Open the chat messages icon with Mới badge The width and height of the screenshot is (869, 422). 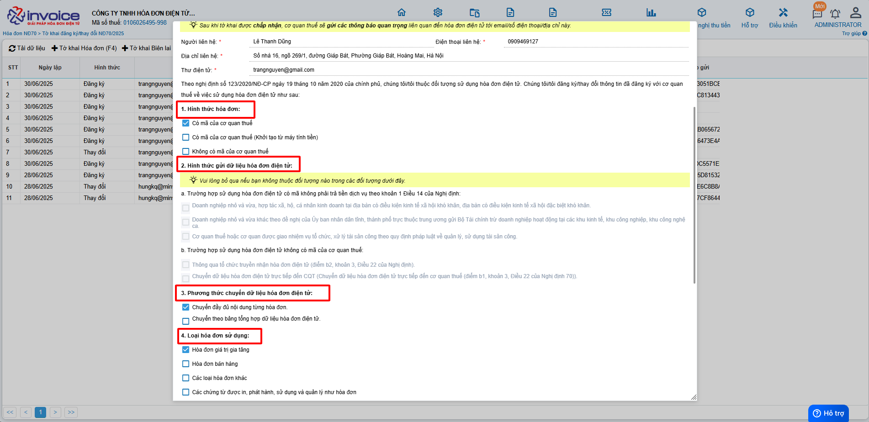click(x=817, y=14)
